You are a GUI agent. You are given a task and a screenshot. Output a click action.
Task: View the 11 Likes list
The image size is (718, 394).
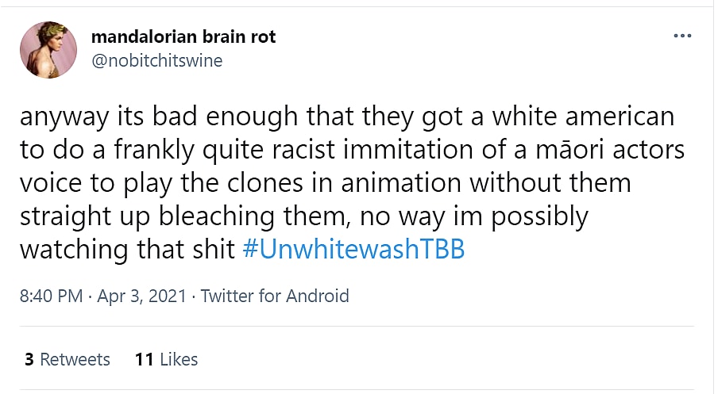166,359
